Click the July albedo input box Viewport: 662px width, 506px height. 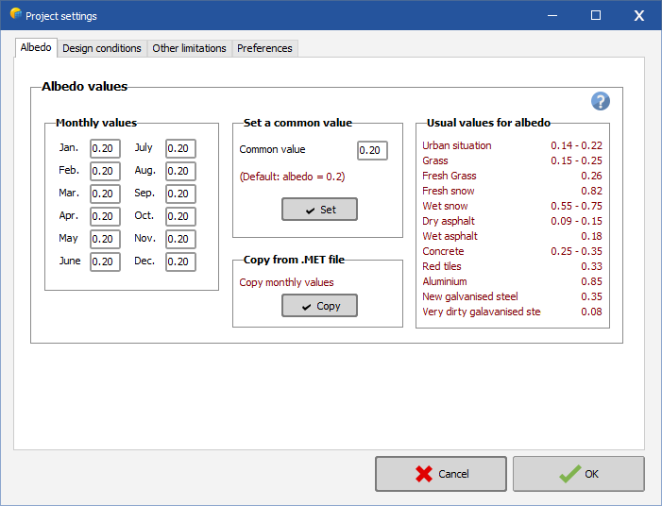pos(180,148)
